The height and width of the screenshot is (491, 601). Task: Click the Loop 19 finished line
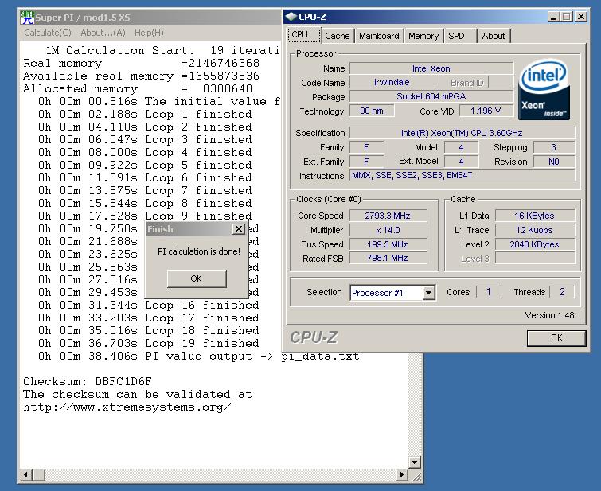(148, 343)
